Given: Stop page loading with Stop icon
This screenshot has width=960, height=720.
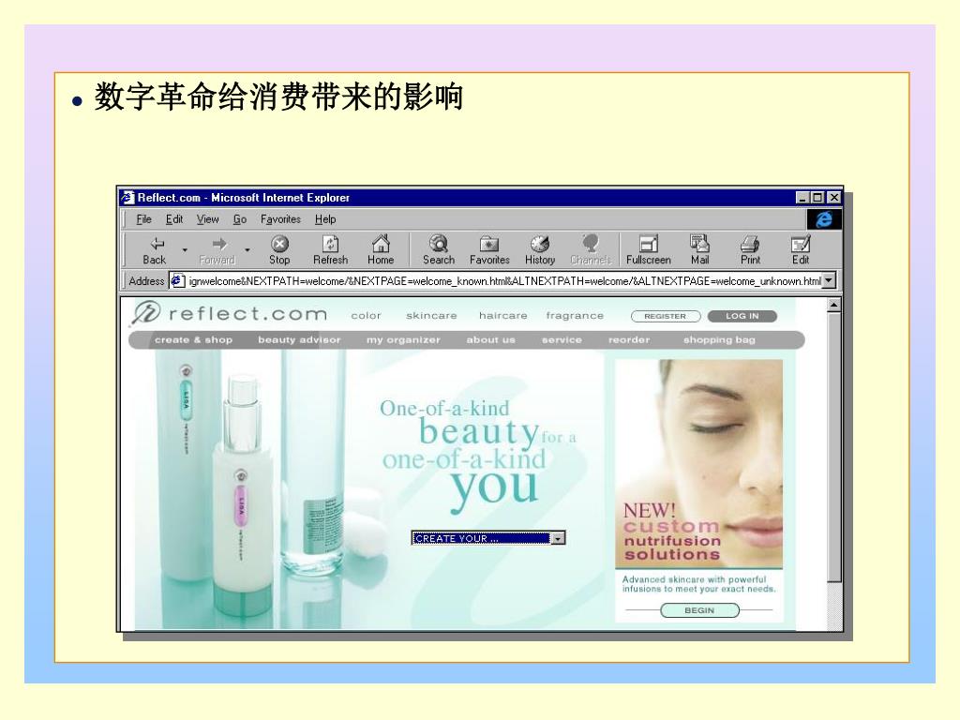Looking at the screenshot, I should [x=279, y=250].
